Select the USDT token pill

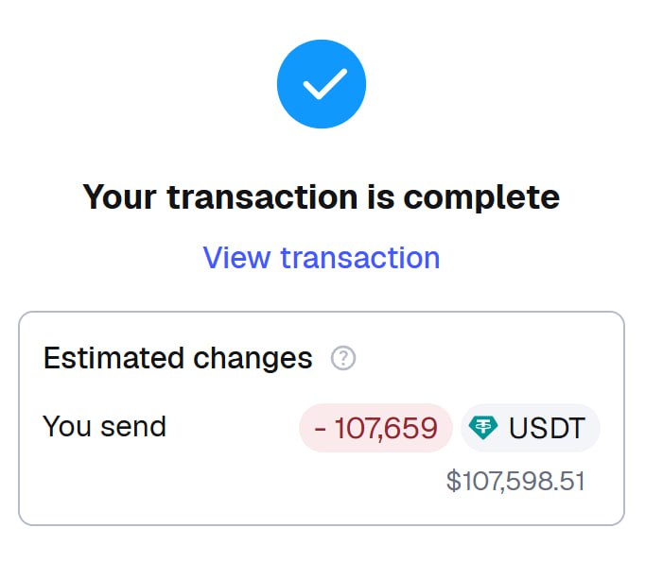tap(531, 428)
